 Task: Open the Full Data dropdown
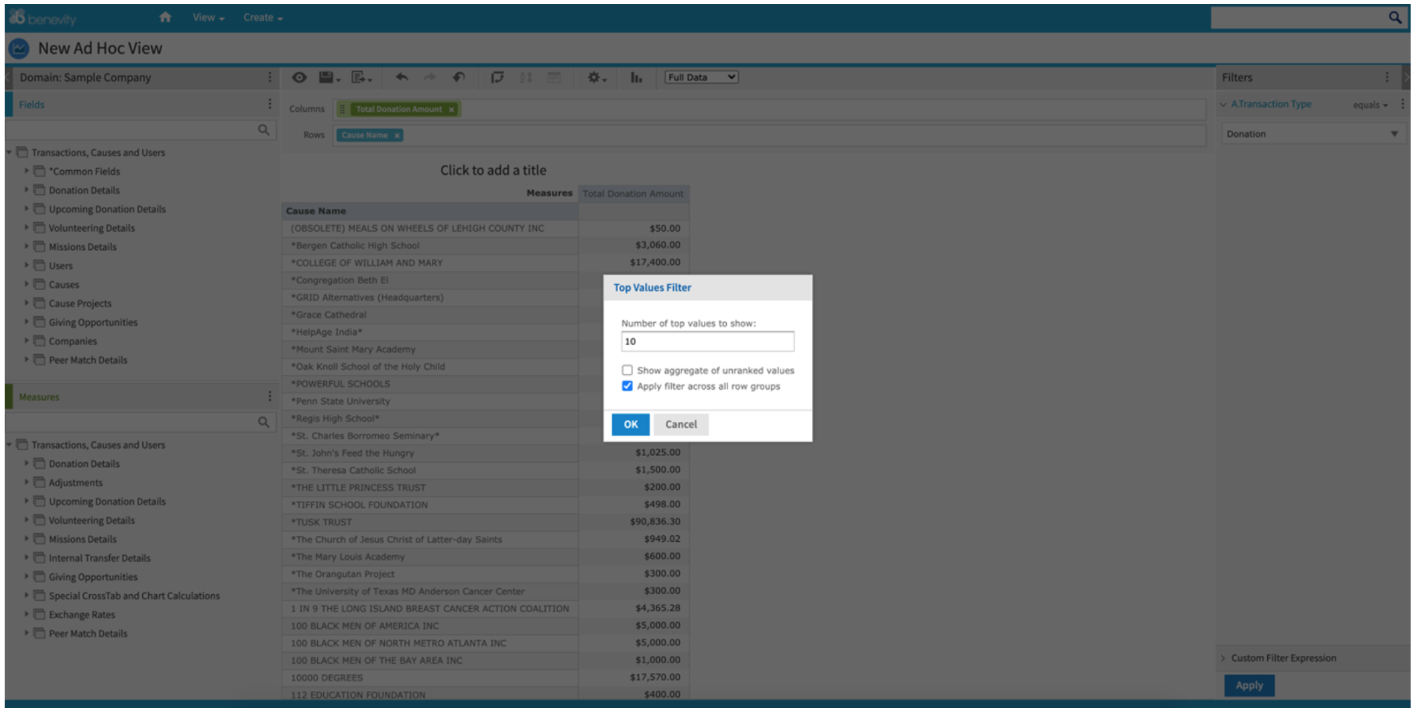699,77
